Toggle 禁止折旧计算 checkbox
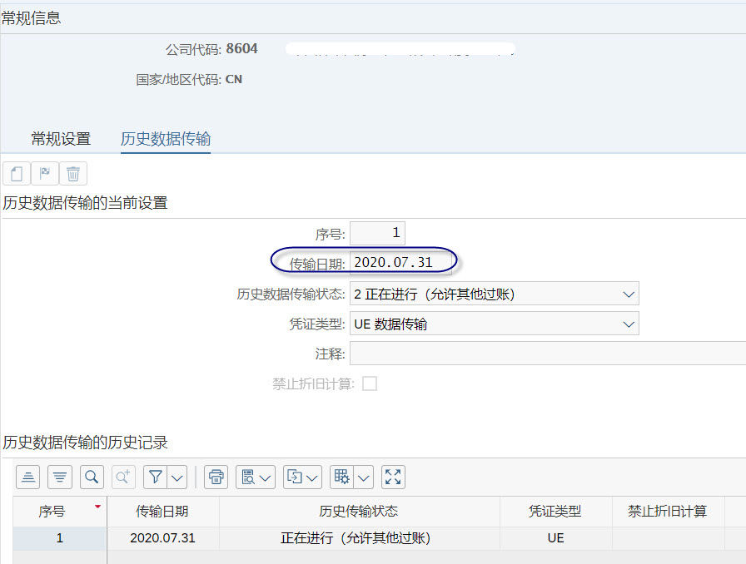This screenshot has width=746, height=564. (x=370, y=383)
